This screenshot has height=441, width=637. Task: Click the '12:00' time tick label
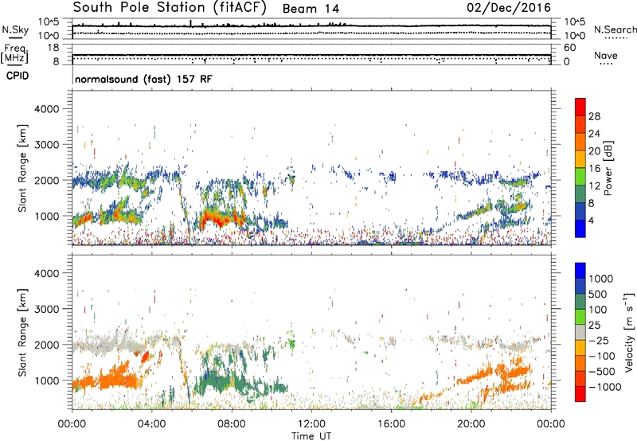pos(311,424)
